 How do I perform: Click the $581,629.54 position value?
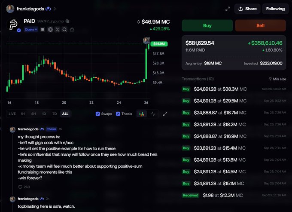click(x=200, y=43)
